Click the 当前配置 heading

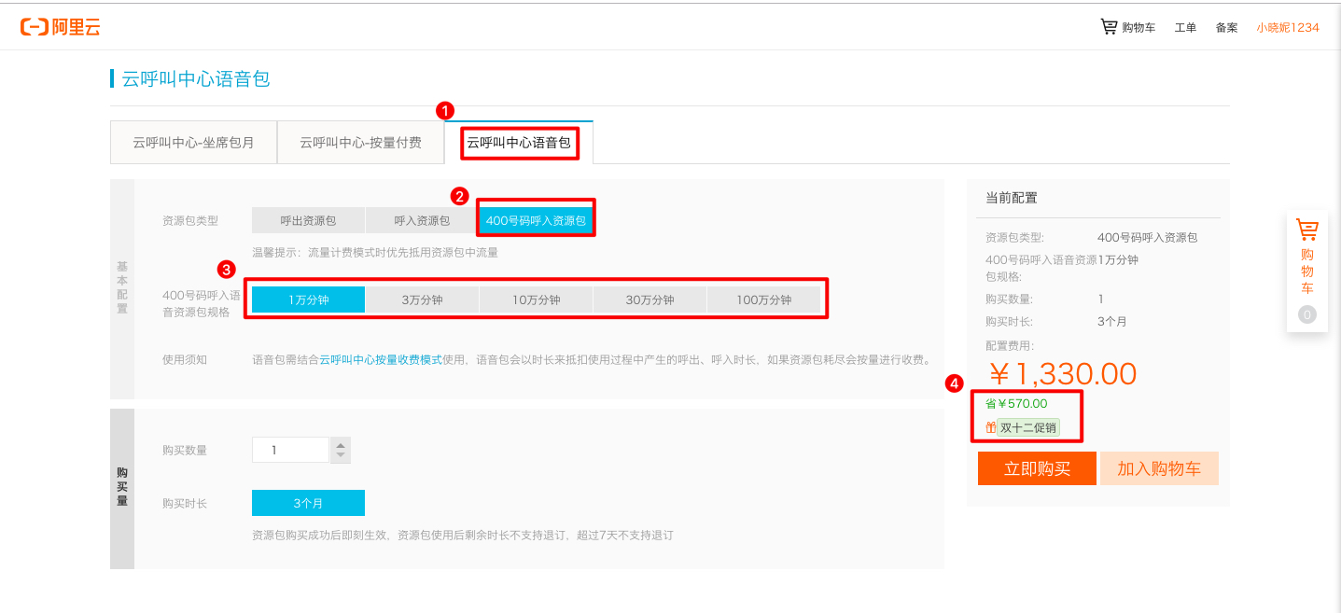coord(1012,198)
